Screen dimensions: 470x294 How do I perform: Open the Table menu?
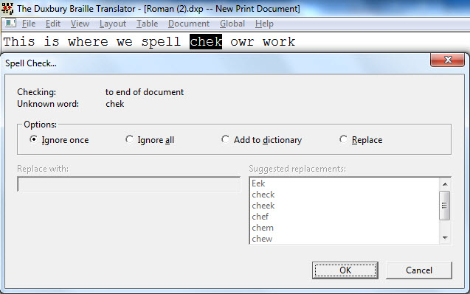tap(147, 24)
